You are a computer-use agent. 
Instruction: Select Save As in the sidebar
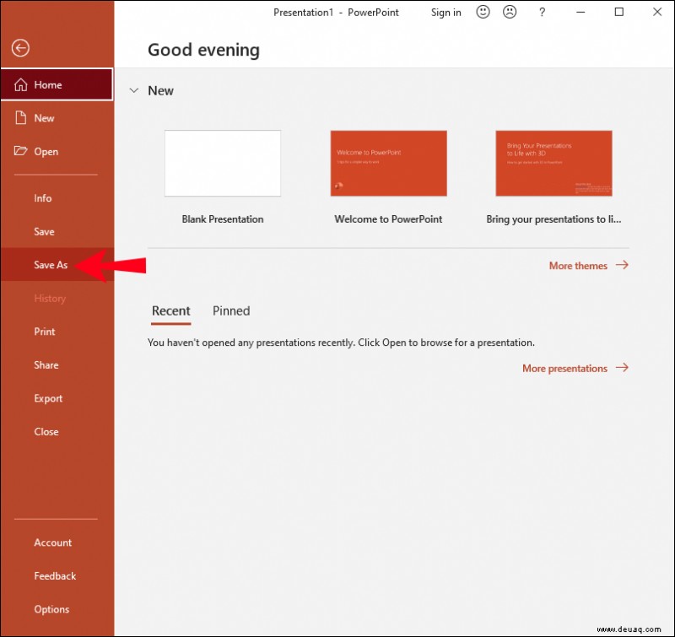(x=57, y=265)
